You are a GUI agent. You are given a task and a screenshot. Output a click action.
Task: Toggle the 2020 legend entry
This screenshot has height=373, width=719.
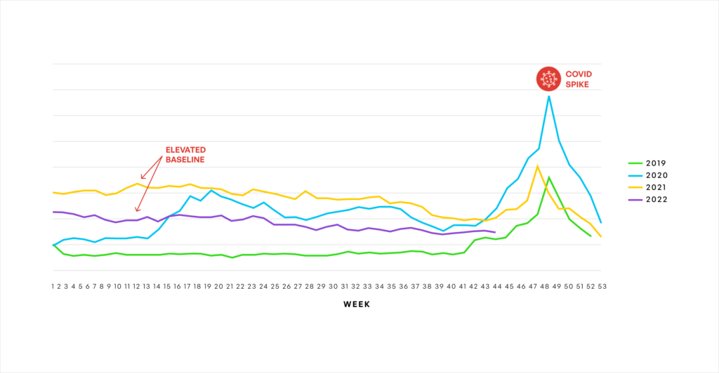click(648, 175)
